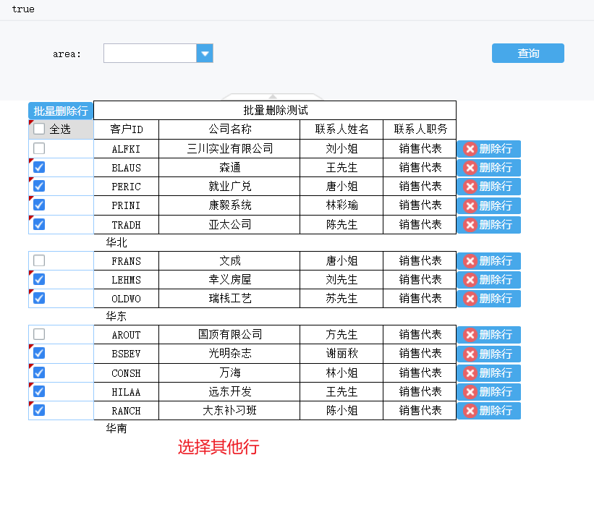The height and width of the screenshot is (528, 594).
Task: Click the 苏先生 contact name cell
Action: [x=341, y=299]
